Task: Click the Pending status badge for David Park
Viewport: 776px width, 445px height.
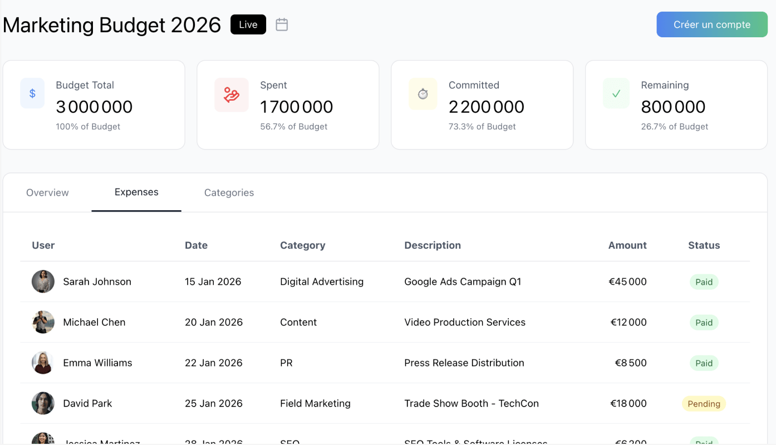Action: [704, 404]
